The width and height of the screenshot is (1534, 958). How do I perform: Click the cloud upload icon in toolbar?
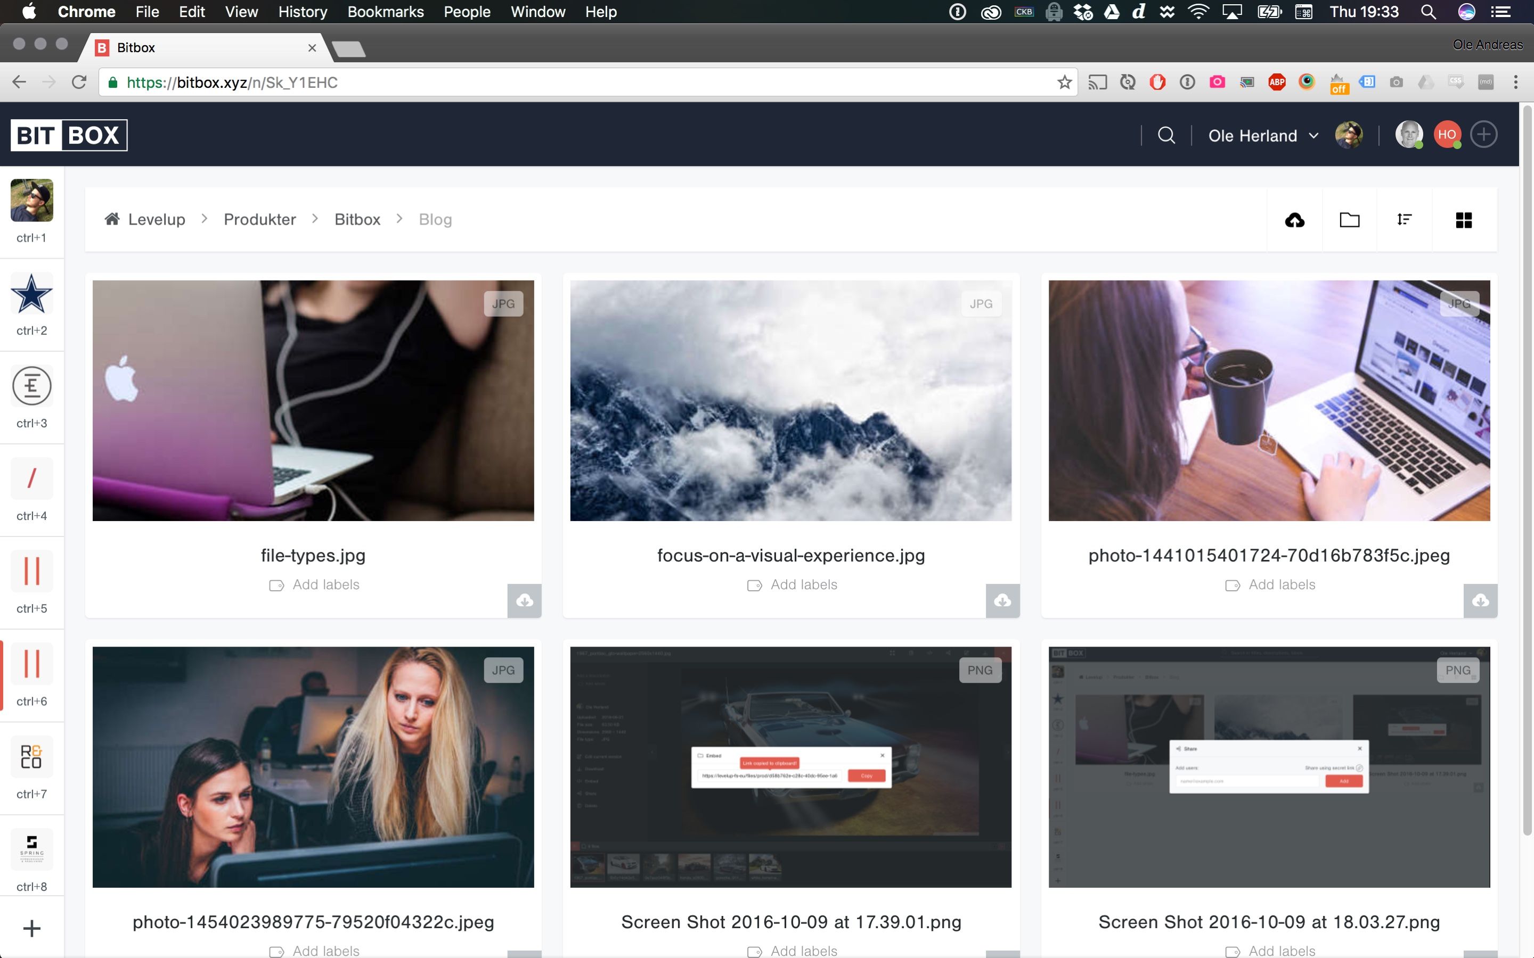click(x=1294, y=220)
